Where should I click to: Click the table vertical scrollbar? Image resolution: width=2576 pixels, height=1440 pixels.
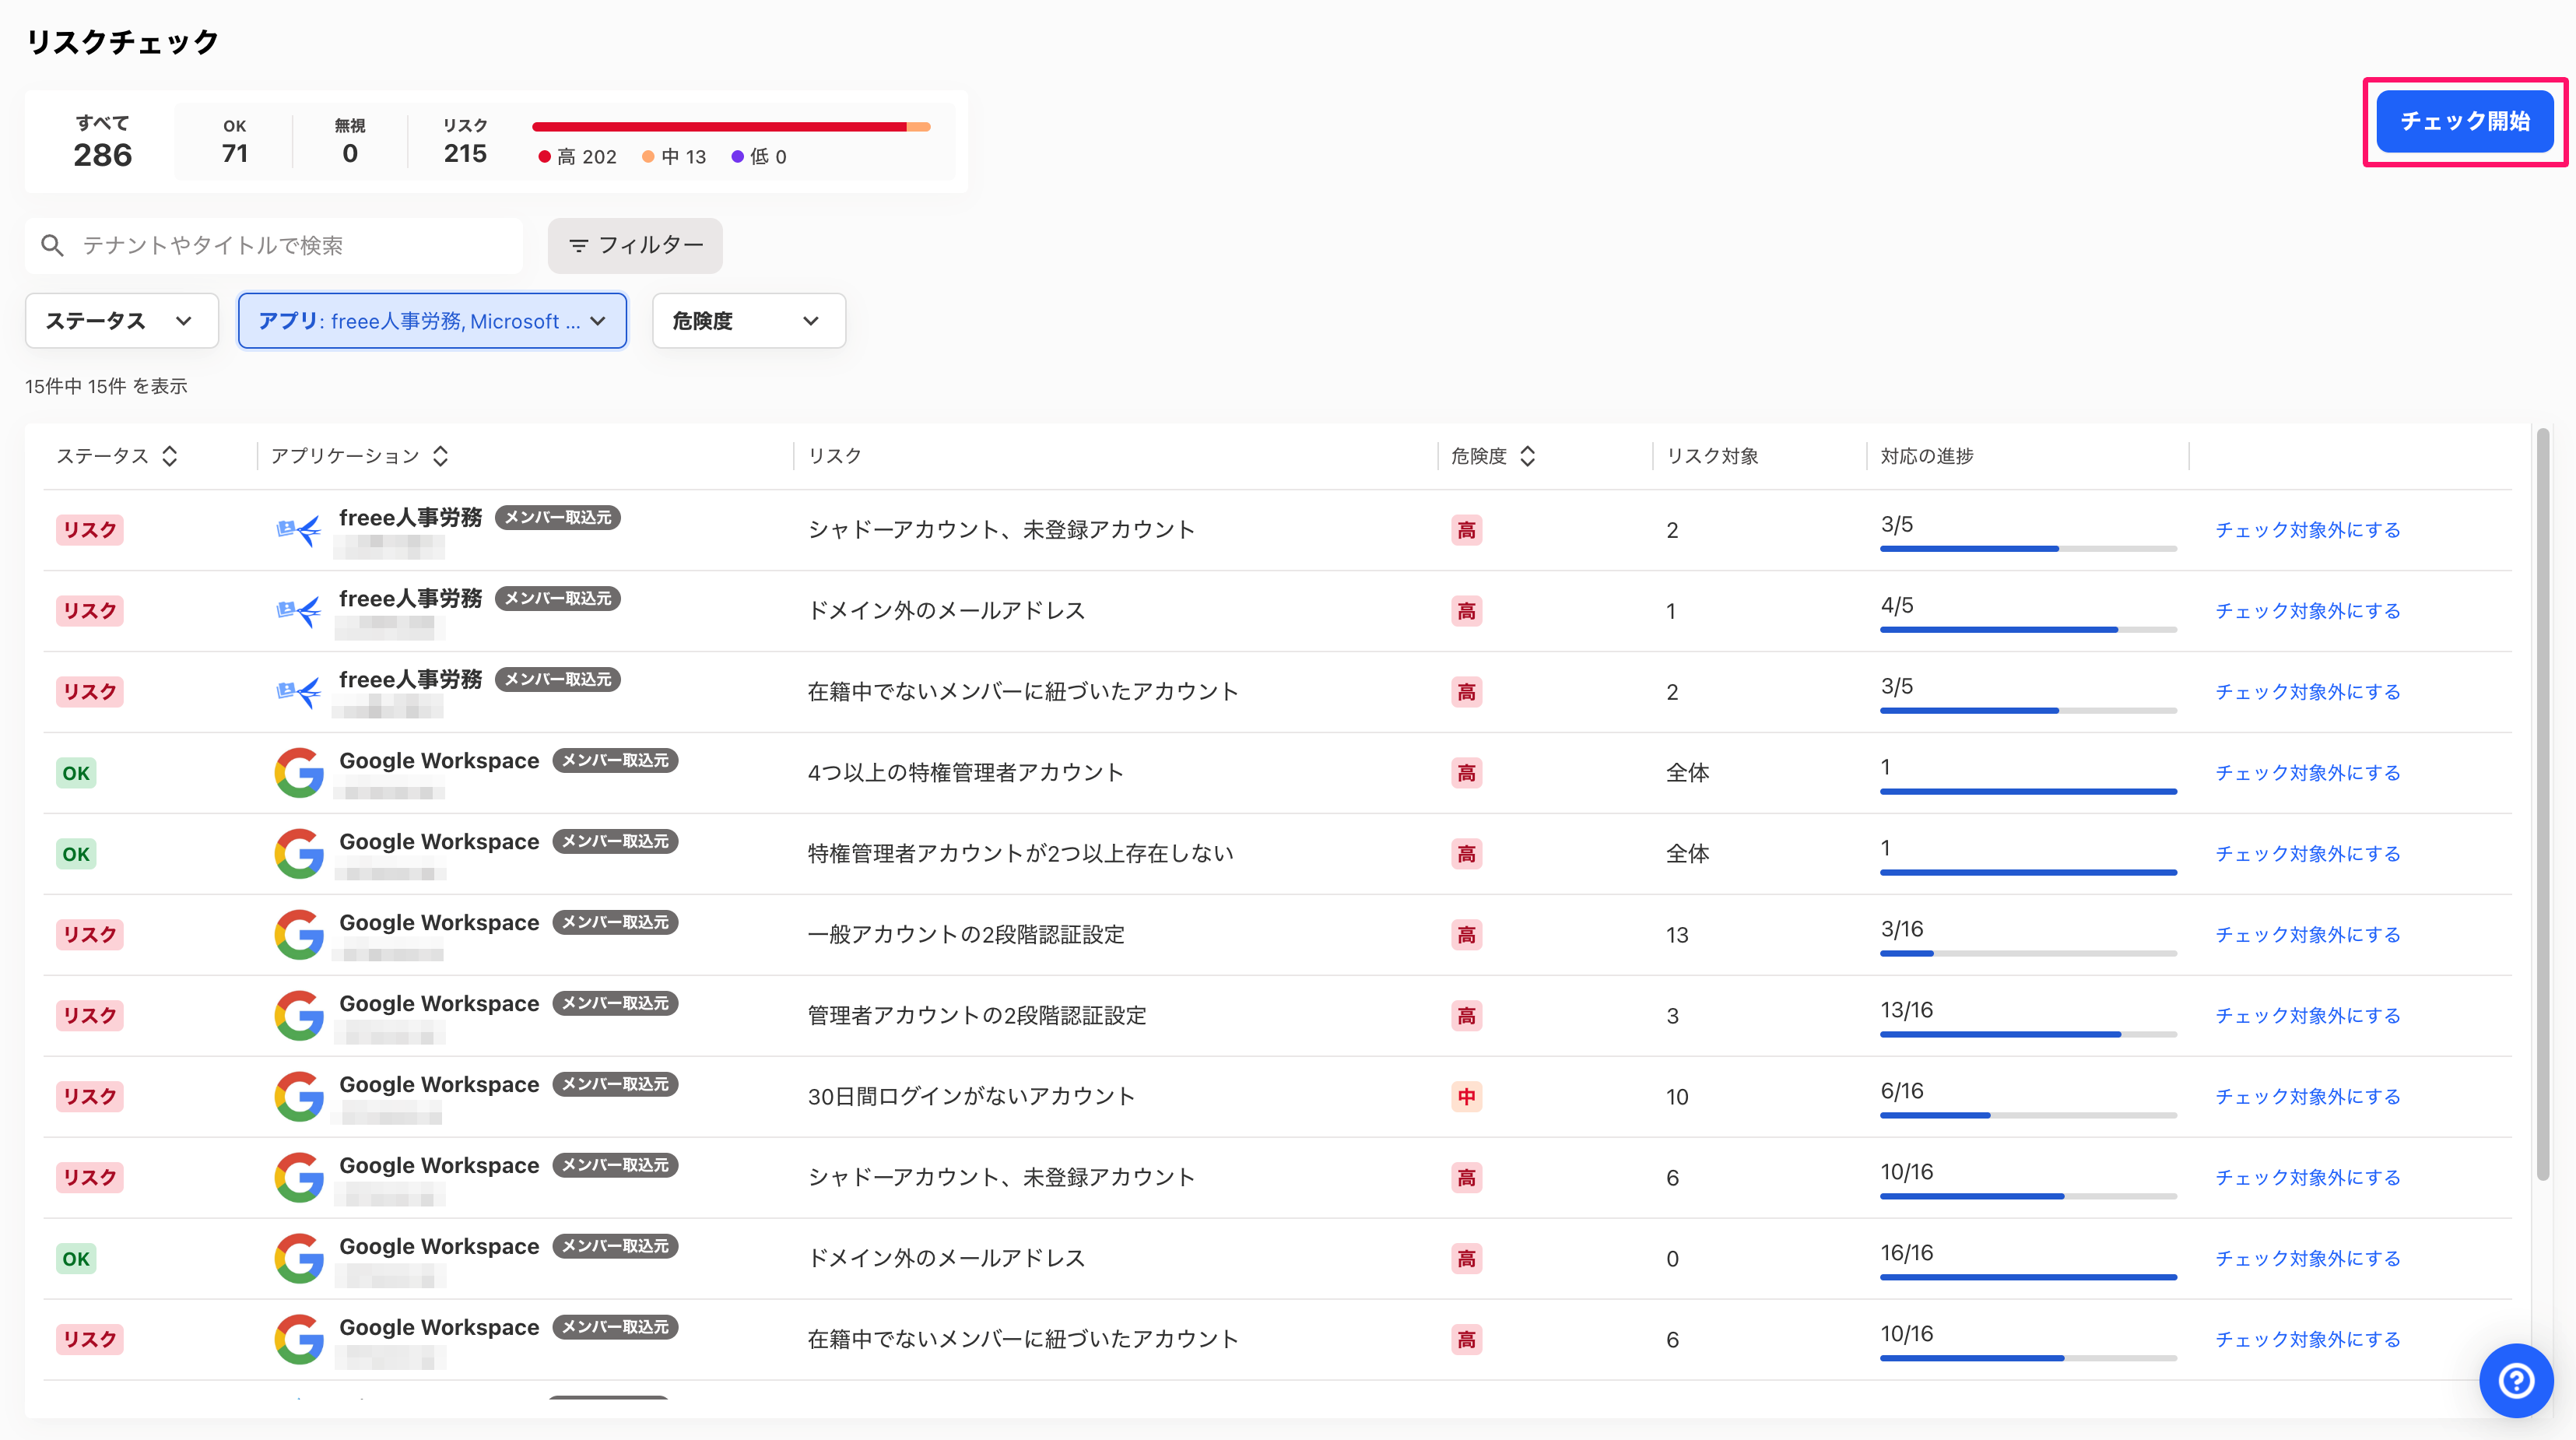[2542, 805]
